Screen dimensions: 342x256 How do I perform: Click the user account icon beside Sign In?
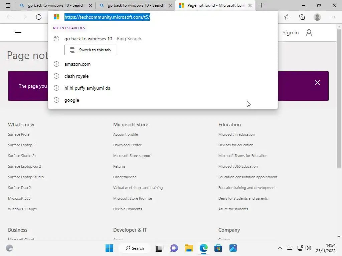(309, 32)
